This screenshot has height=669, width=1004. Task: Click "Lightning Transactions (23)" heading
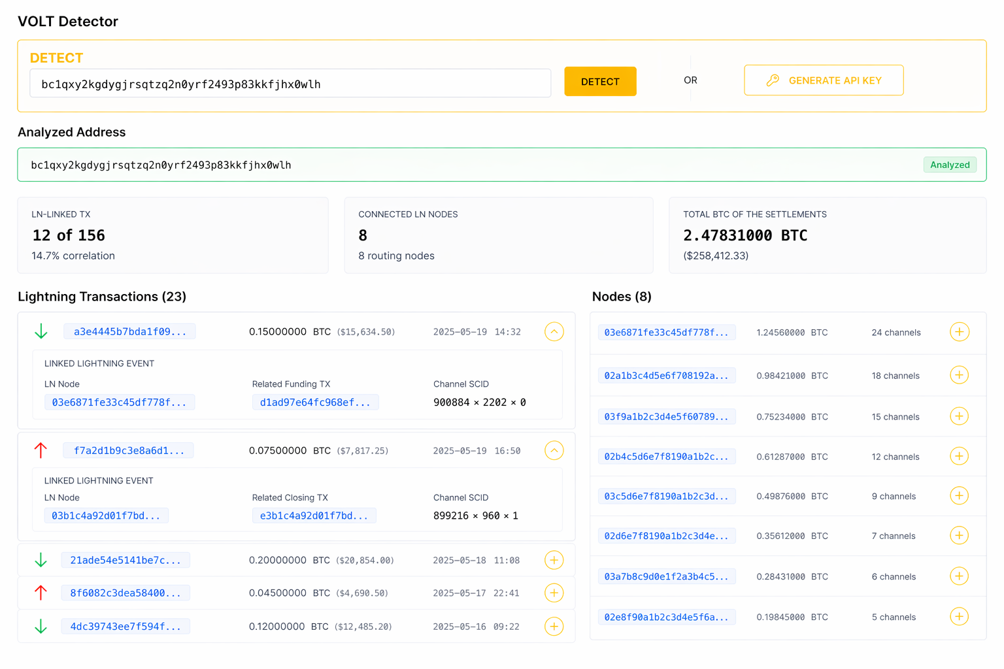click(102, 297)
